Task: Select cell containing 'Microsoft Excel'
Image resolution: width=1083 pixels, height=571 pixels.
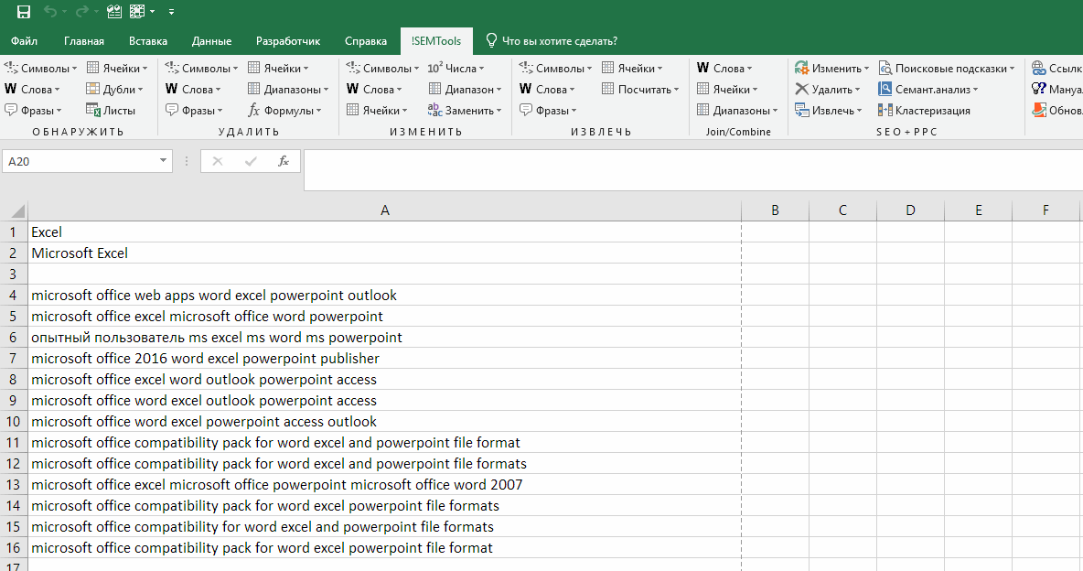Action: 385,253
